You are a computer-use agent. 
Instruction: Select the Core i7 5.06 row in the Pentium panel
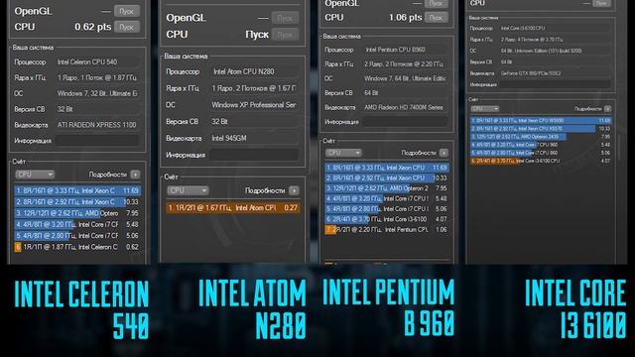(x=387, y=209)
